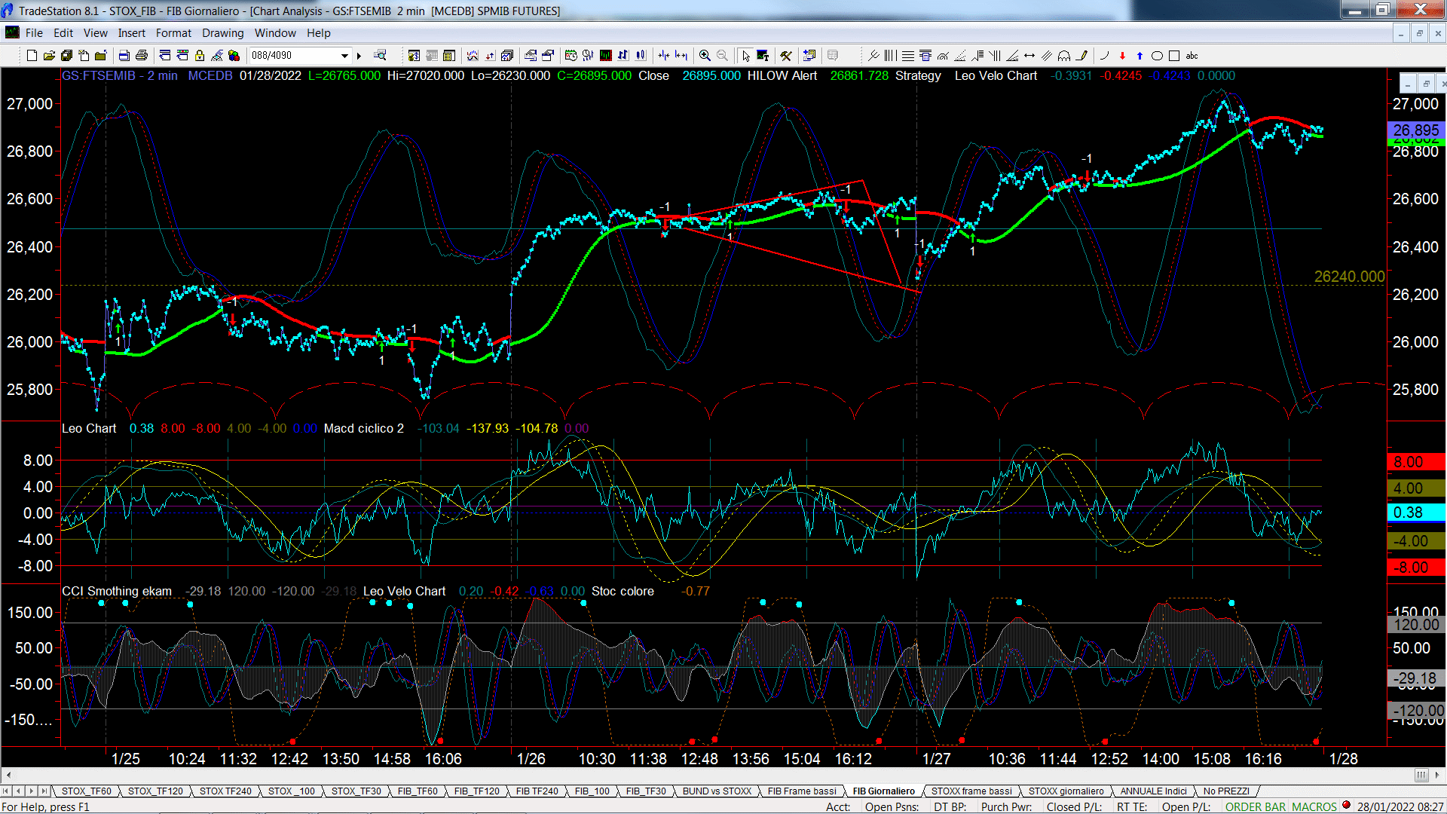The image size is (1447, 814).
Task: Select the blue up arrow drawing tool
Action: pos(1140,56)
